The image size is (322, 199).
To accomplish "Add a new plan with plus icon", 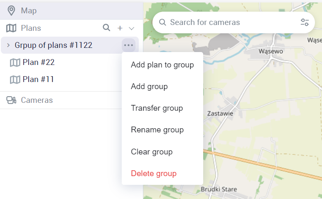I will coord(120,28).
